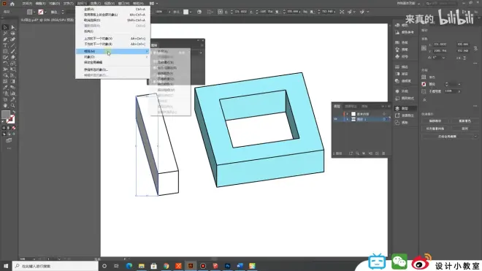Toggle visibility of top layer in Layers panel

click(335, 114)
